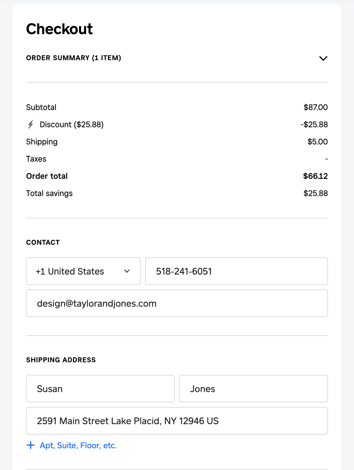Click the Shipping label
This screenshot has height=470, width=354.
click(42, 142)
